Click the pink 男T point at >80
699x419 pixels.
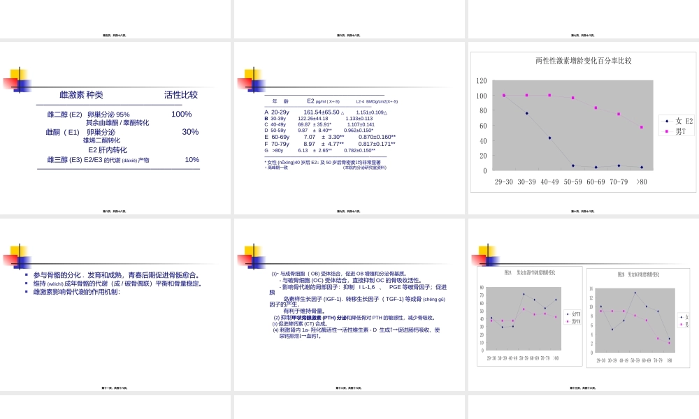[x=642, y=127]
